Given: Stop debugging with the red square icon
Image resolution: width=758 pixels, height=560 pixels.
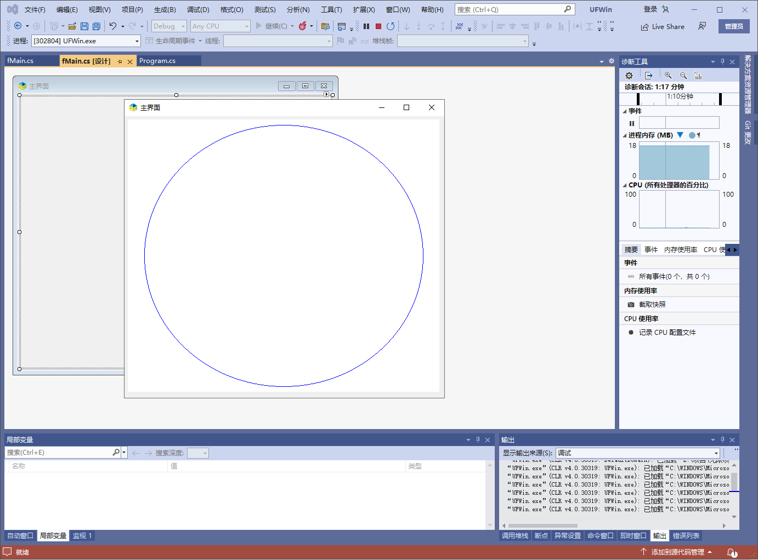Looking at the screenshot, I should click(x=378, y=26).
